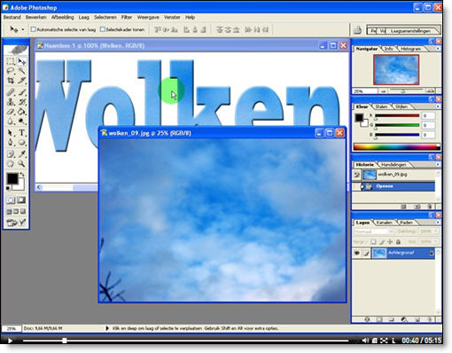Open the Navigator panel options menu
Screen dimensions: 452x353
[438, 49]
